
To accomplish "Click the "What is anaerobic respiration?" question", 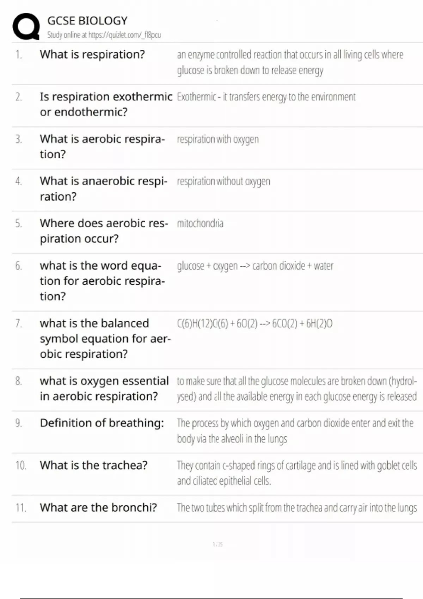I will pyautogui.click(x=103, y=189).
